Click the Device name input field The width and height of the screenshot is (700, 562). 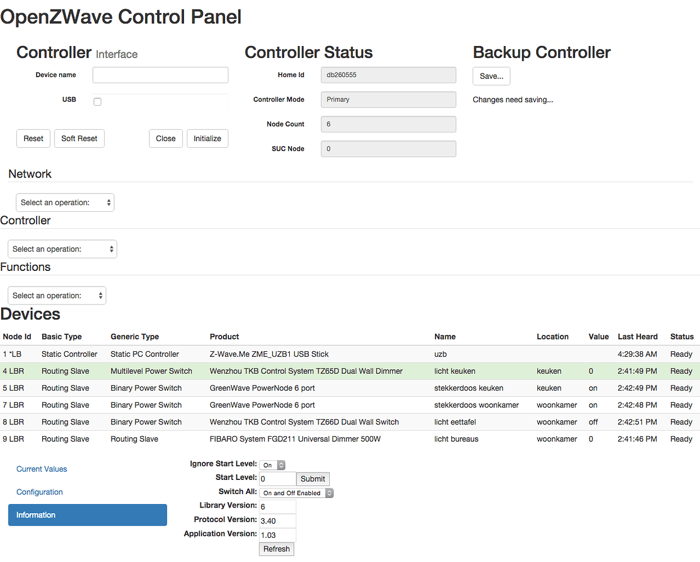pyautogui.click(x=160, y=75)
